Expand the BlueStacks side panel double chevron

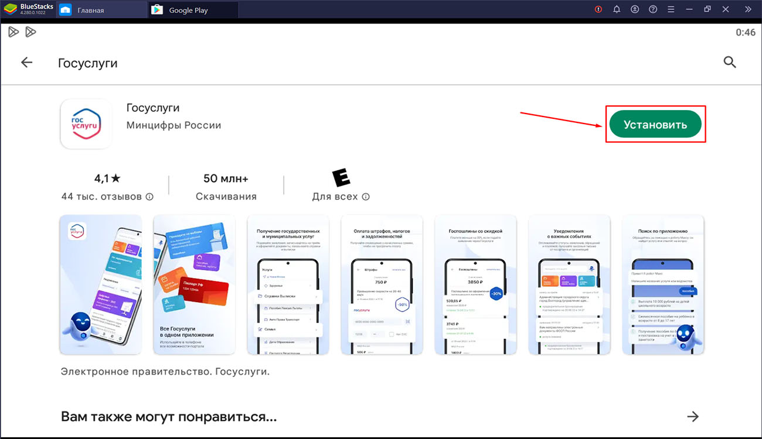tap(747, 9)
